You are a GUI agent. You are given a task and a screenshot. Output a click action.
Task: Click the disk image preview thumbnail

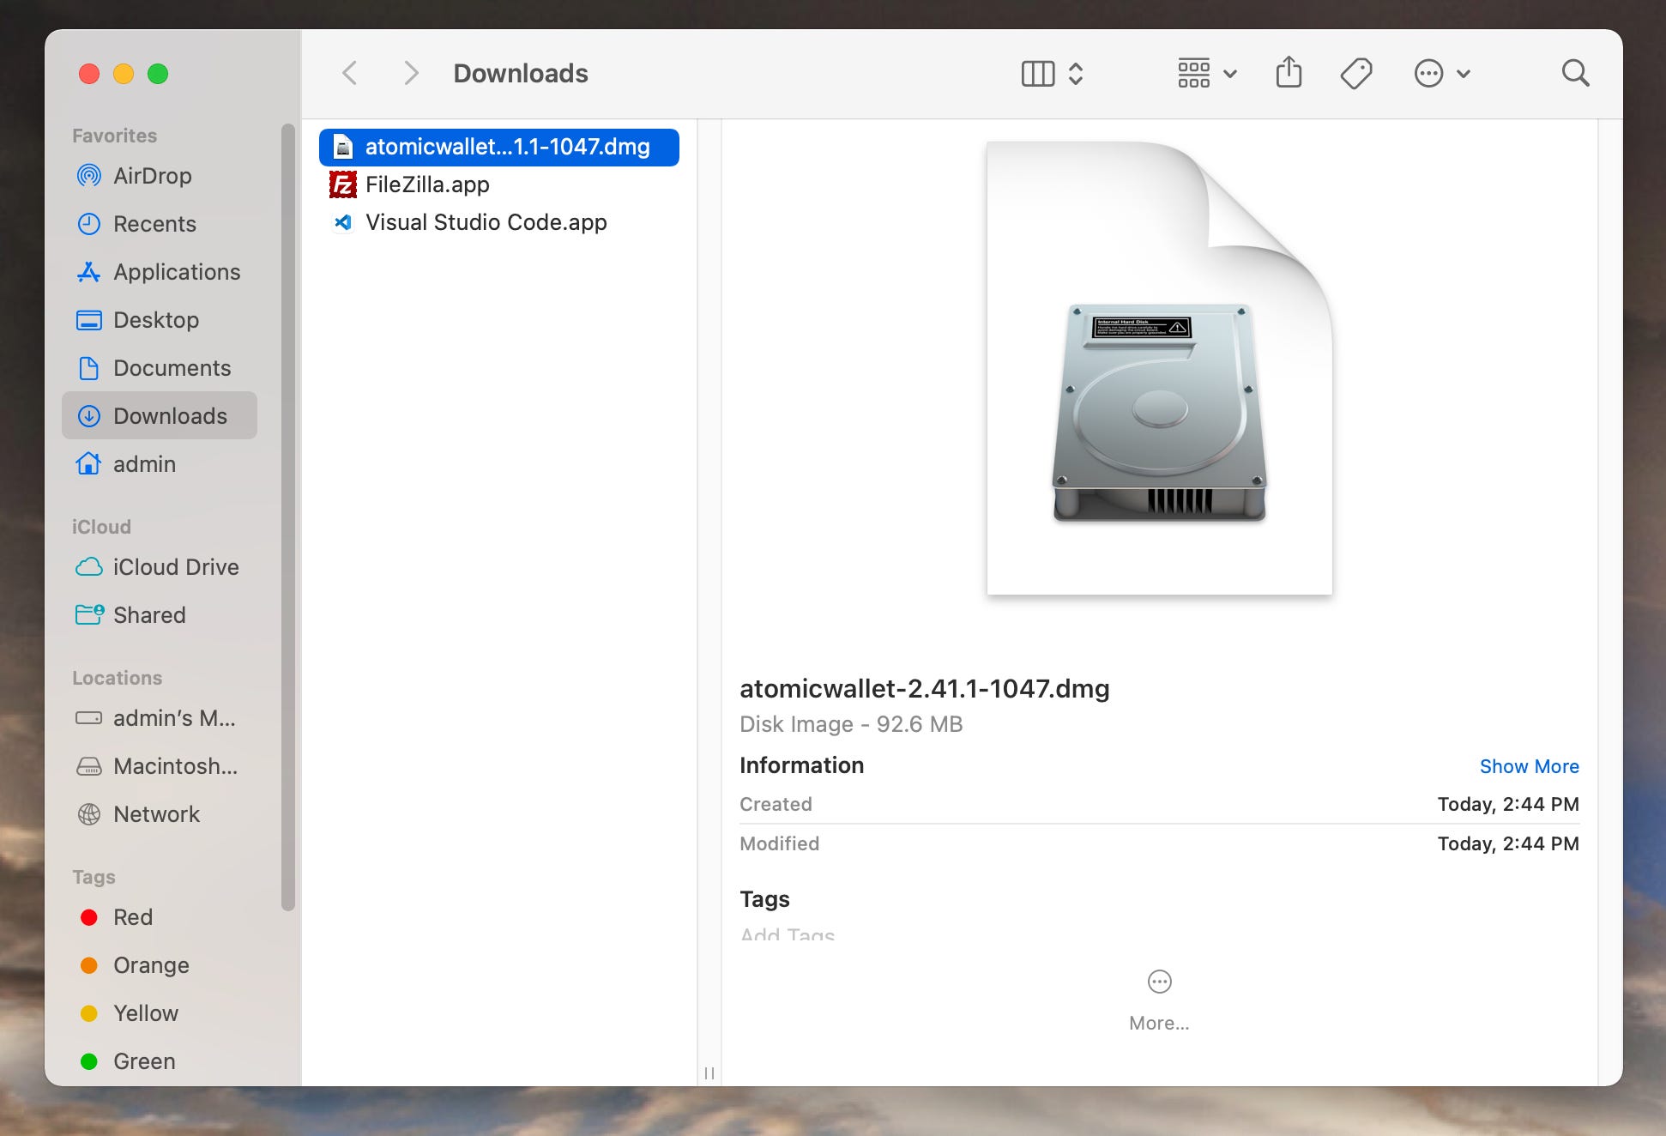(x=1159, y=369)
